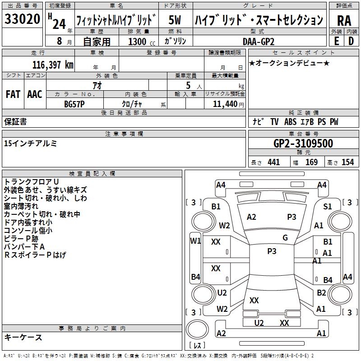This screenshot has height=361, width=361.
Task: Select the color code BG57P
Action: coord(75,103)
